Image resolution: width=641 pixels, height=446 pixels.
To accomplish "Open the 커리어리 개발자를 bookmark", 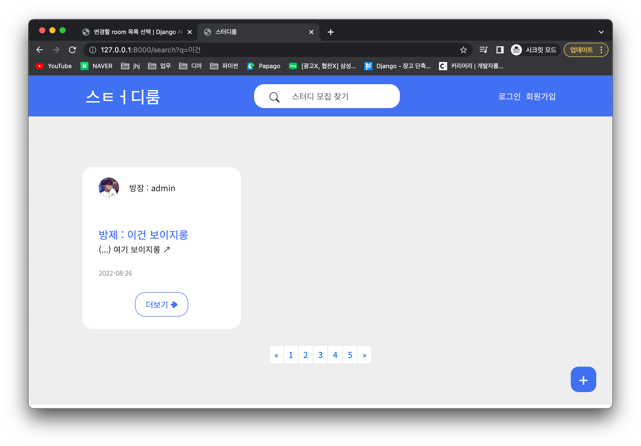I will [471, 66].
